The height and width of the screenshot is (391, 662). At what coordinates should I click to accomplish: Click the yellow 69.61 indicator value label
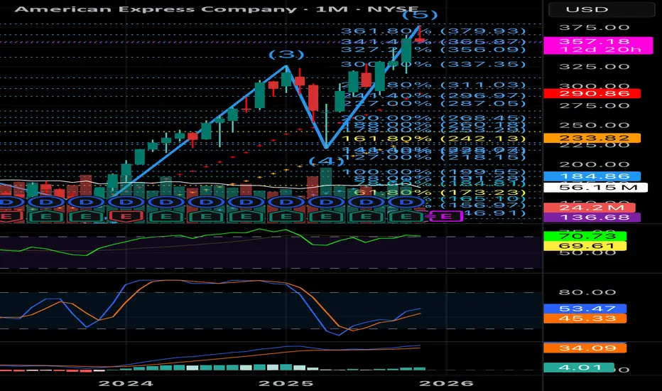point(585,246)
